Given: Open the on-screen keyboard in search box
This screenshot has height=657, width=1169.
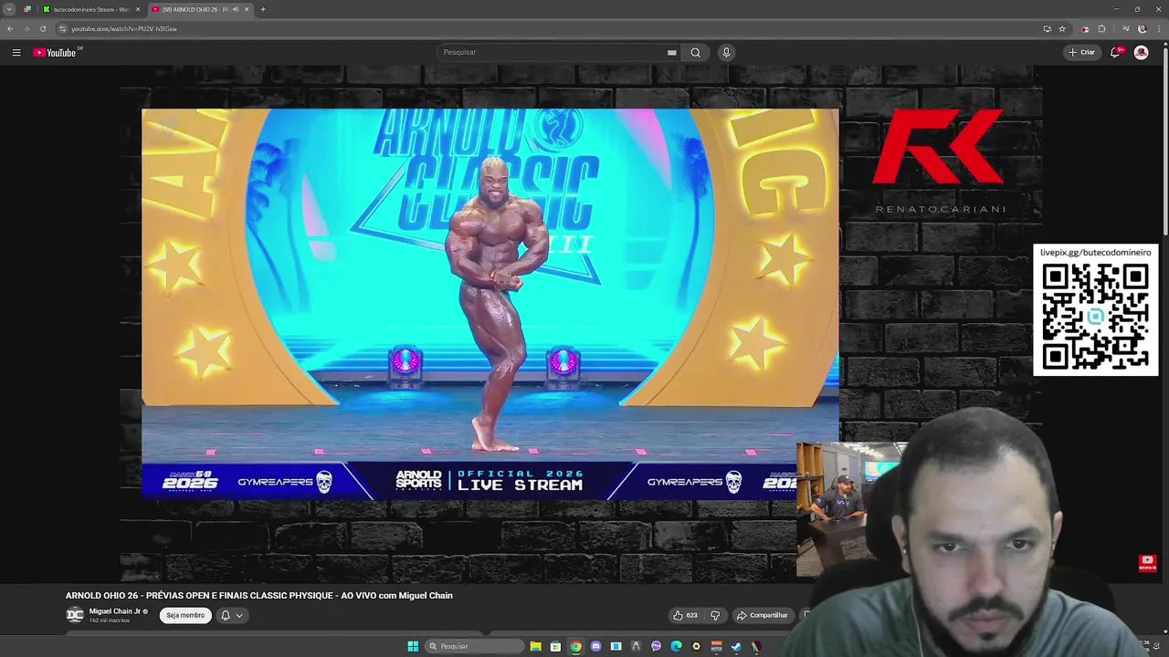Looking at the screenshot, I should [671, 52].
